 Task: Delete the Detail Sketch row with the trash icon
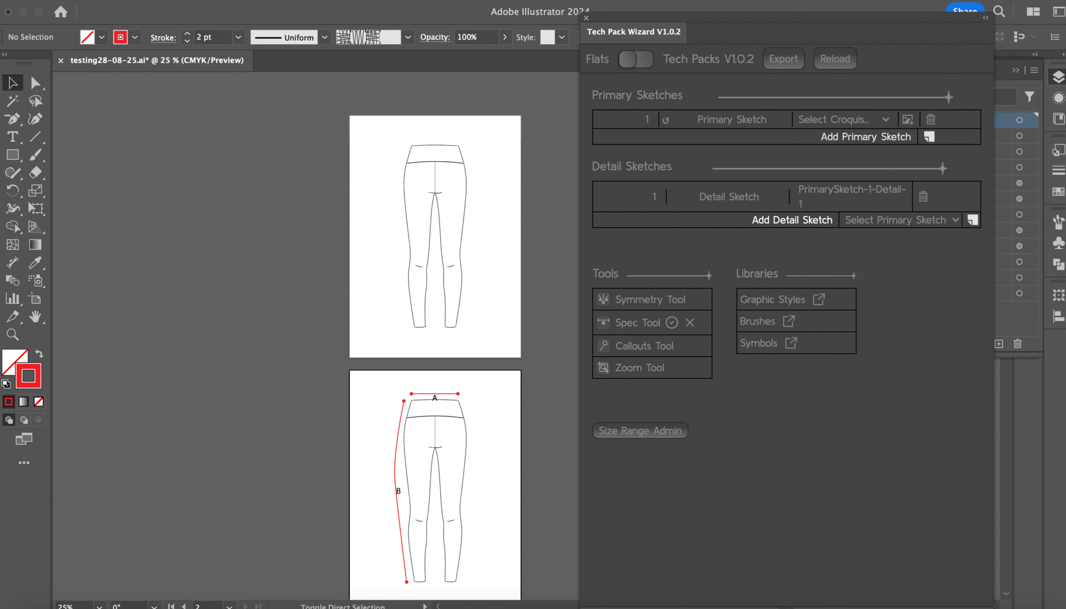923,197
